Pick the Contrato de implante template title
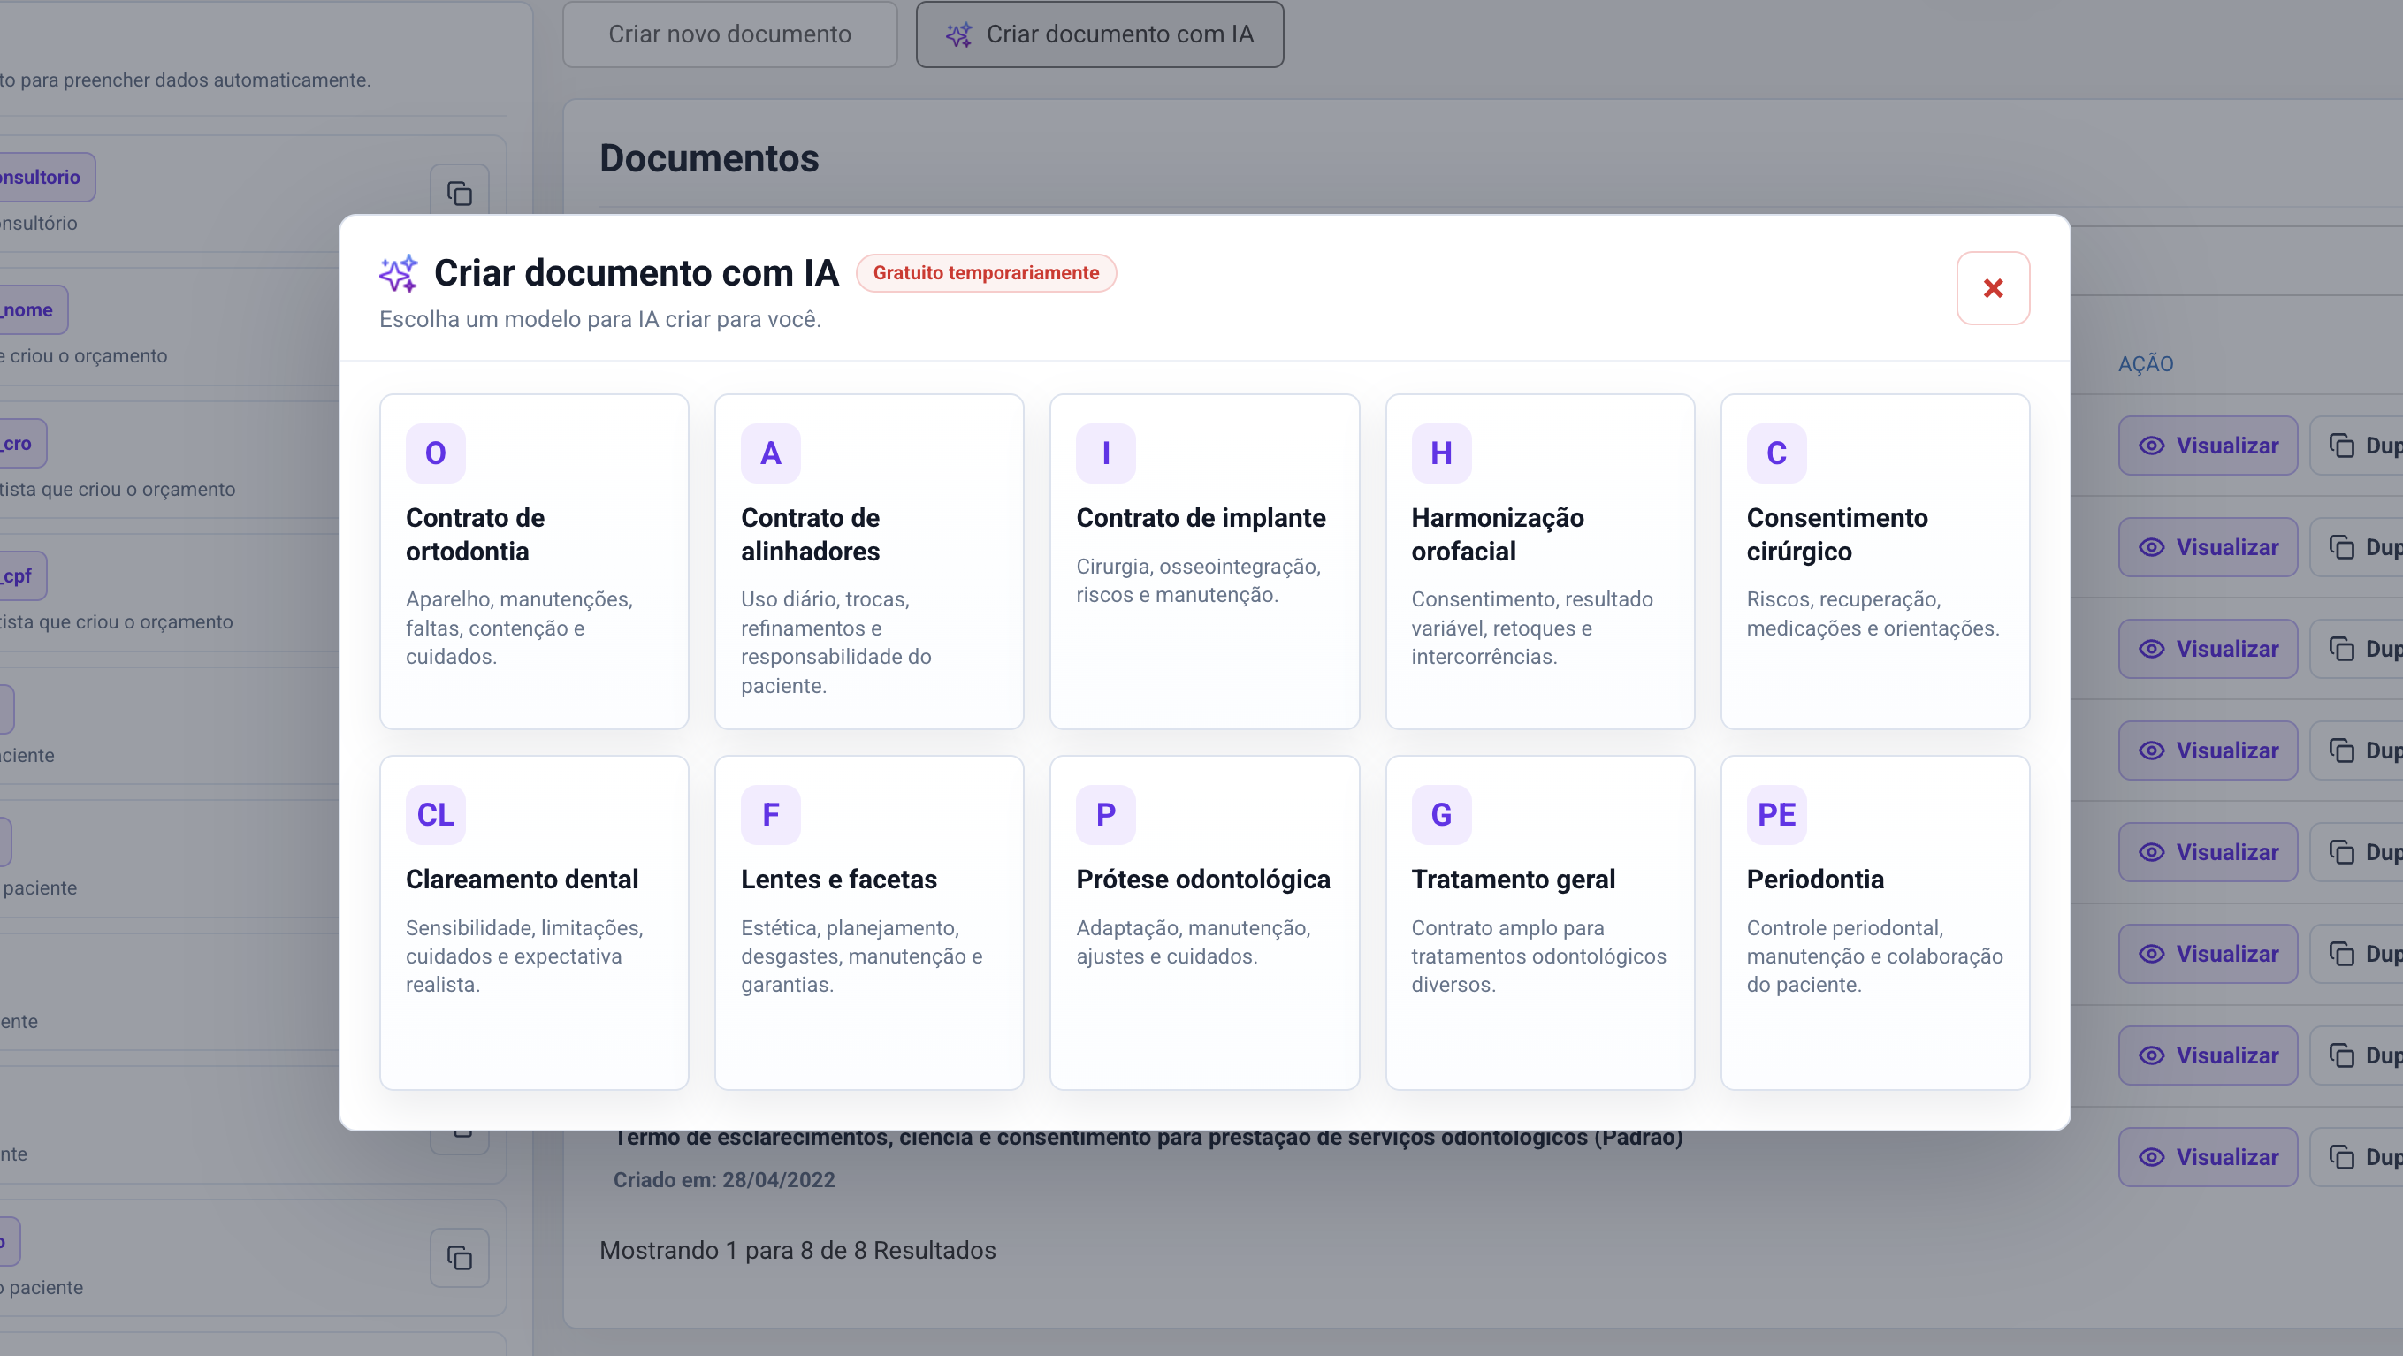Viewport: 2403px width, 1356px height. (x=1201, y=518)
